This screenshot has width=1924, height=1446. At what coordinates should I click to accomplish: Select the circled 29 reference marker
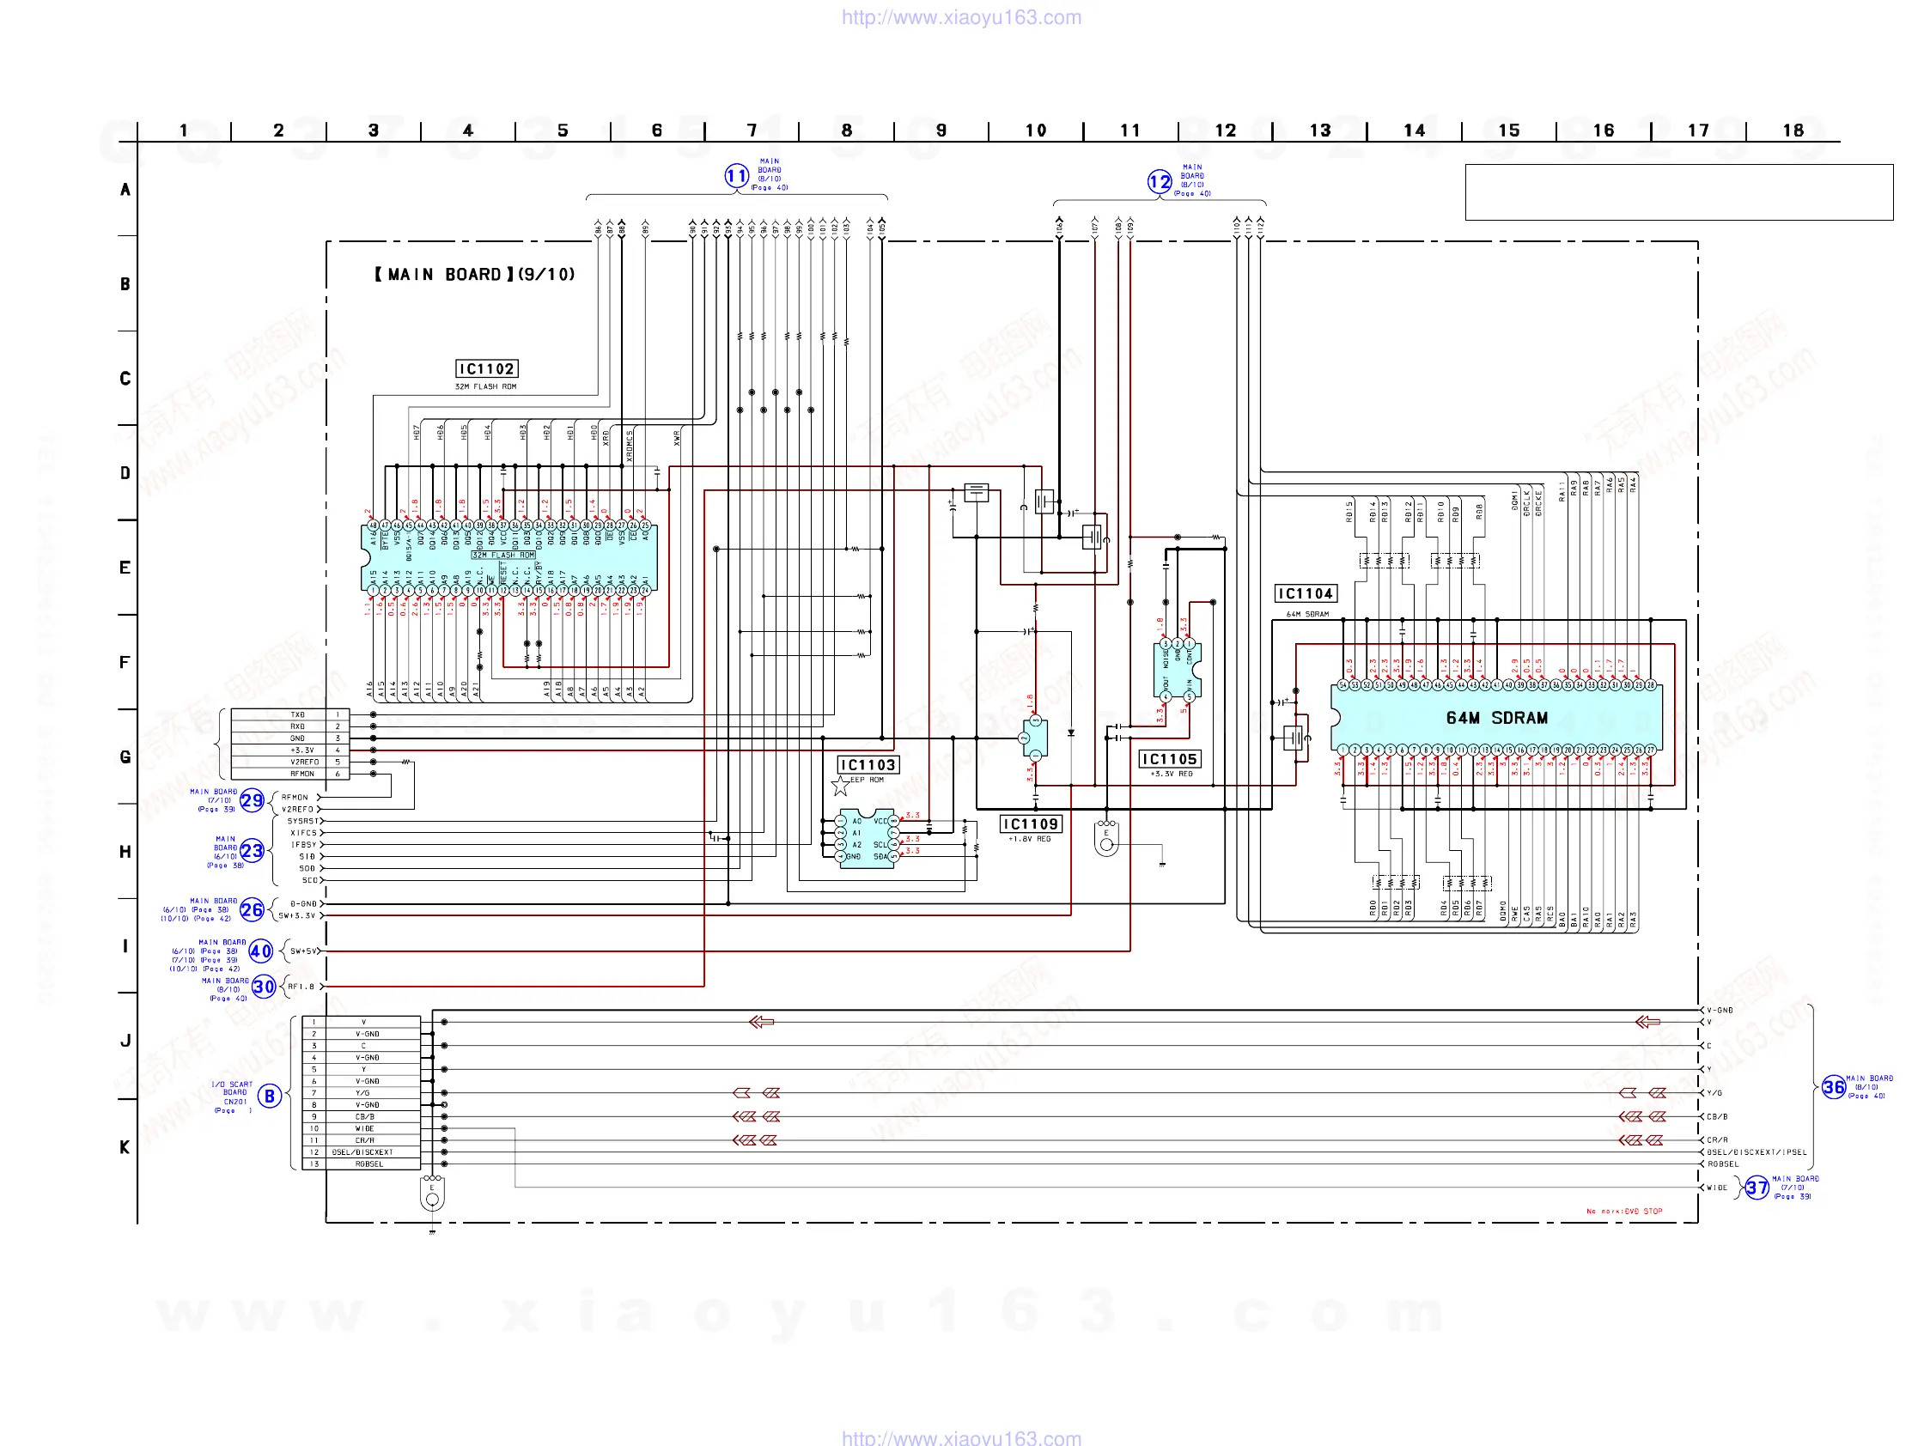252,801
